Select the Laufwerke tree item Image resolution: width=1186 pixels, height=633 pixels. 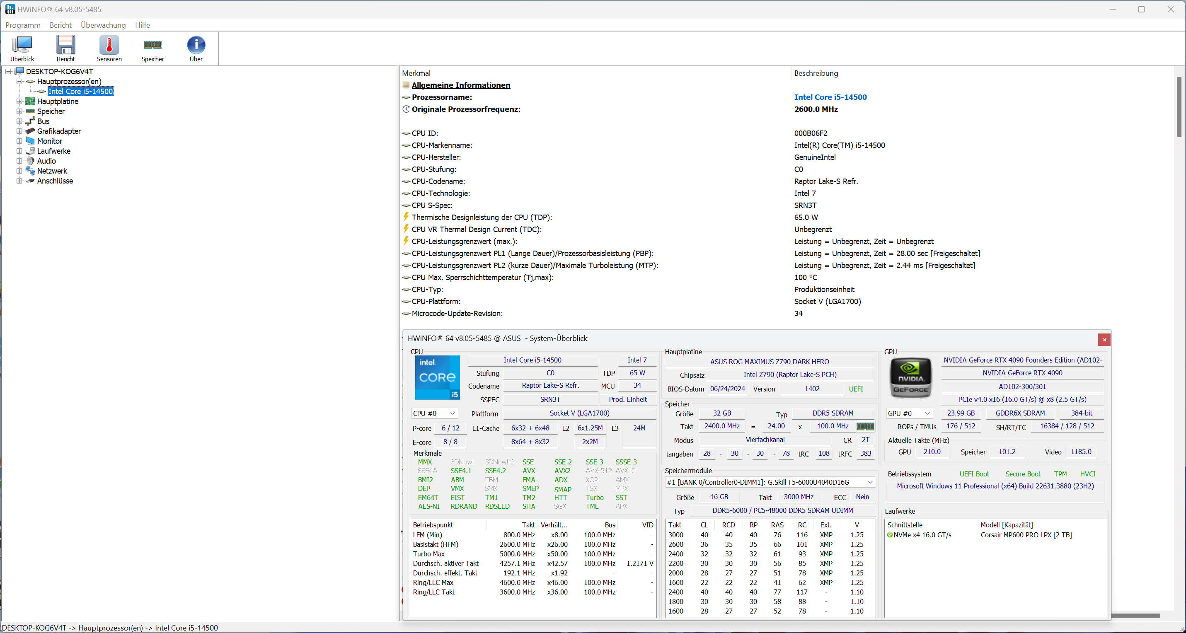pos(54,151)
